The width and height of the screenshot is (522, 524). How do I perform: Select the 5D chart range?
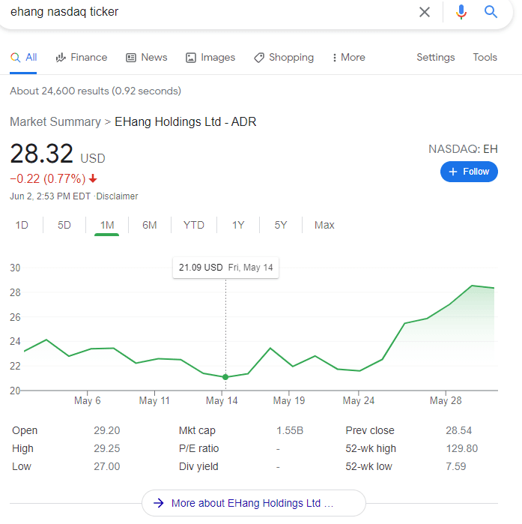point(64,225)
